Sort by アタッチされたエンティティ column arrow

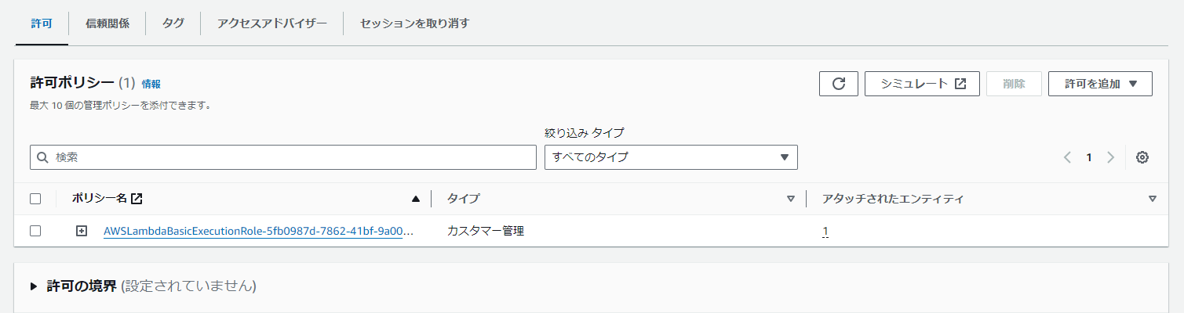1152,199
